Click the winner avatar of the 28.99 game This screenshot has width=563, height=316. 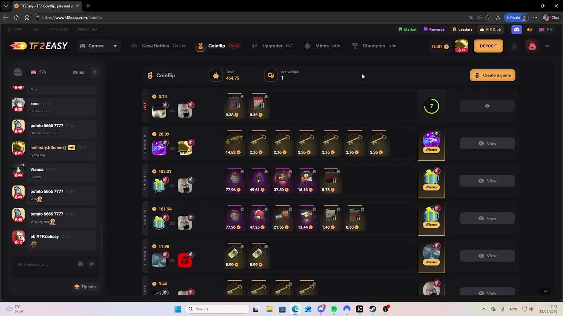coord(431,139)
